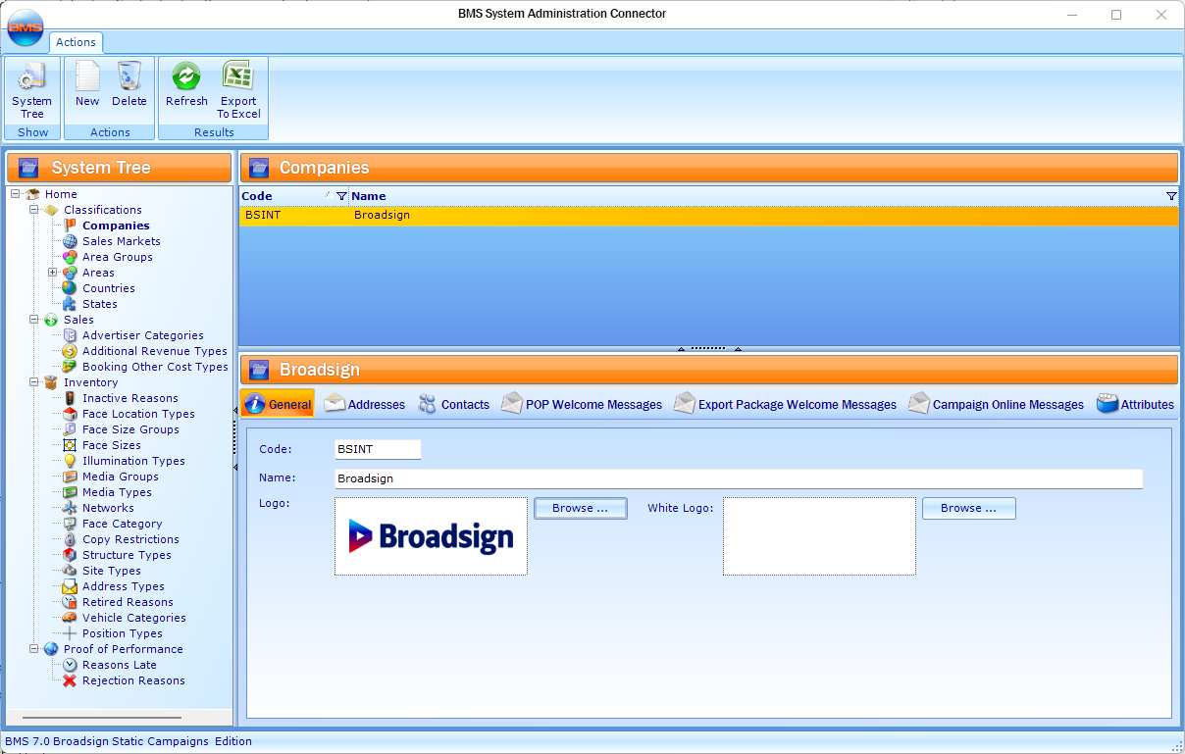
Task: Click the Media Types icon
Action: tap(70, 492)
